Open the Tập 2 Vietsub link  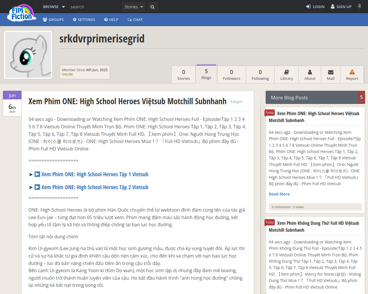(x=95, y=187)
